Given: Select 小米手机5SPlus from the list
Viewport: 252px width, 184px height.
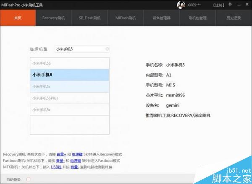Looking at the screenshot, I should [70, 98].
